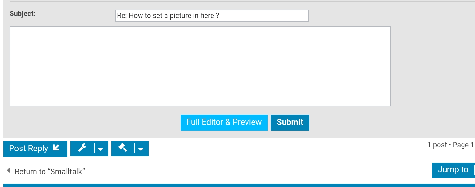
Task: Click the blue footer bar at bottom
Action: [x=237, y=185]
